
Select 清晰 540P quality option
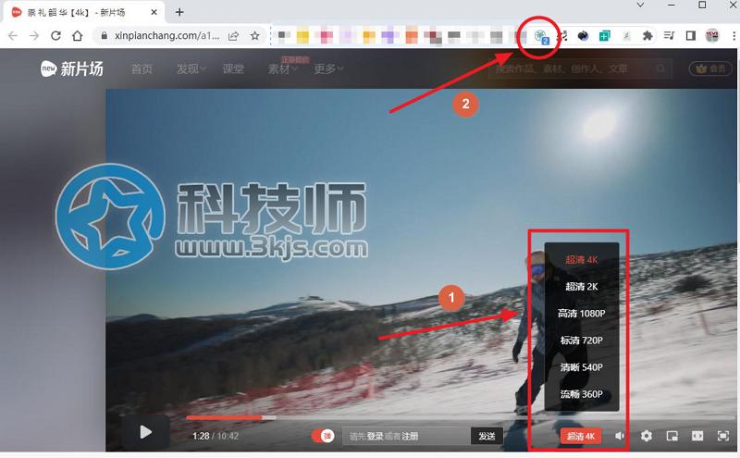[x=582, y=367]
